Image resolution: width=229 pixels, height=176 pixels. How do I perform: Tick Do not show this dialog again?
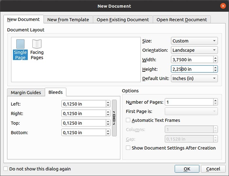click(6, 169)
